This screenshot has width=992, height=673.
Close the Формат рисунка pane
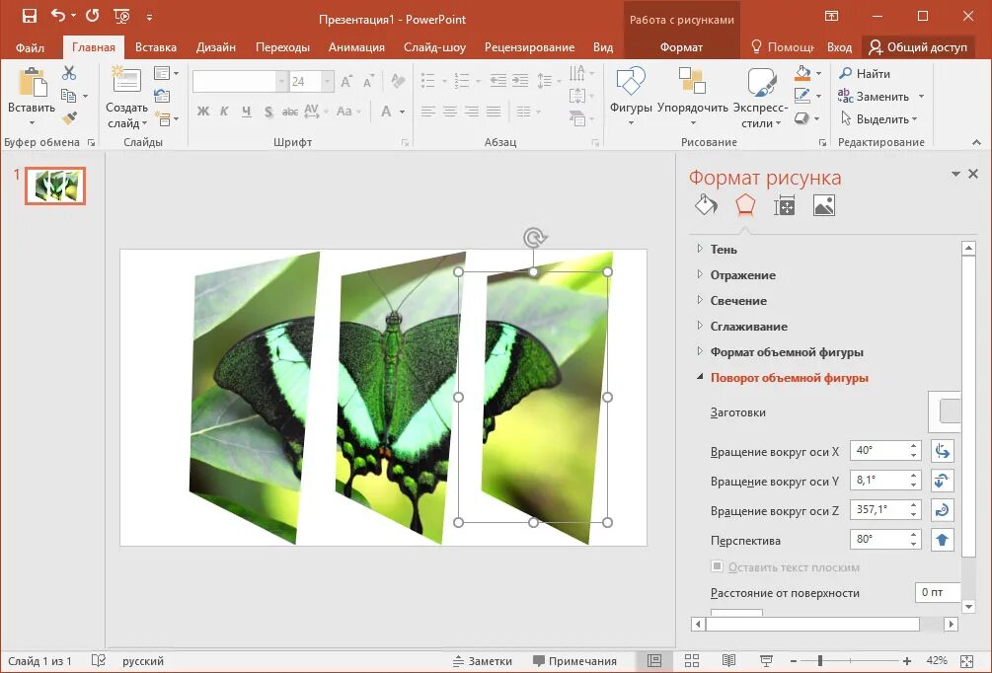(x=973, y=174)
